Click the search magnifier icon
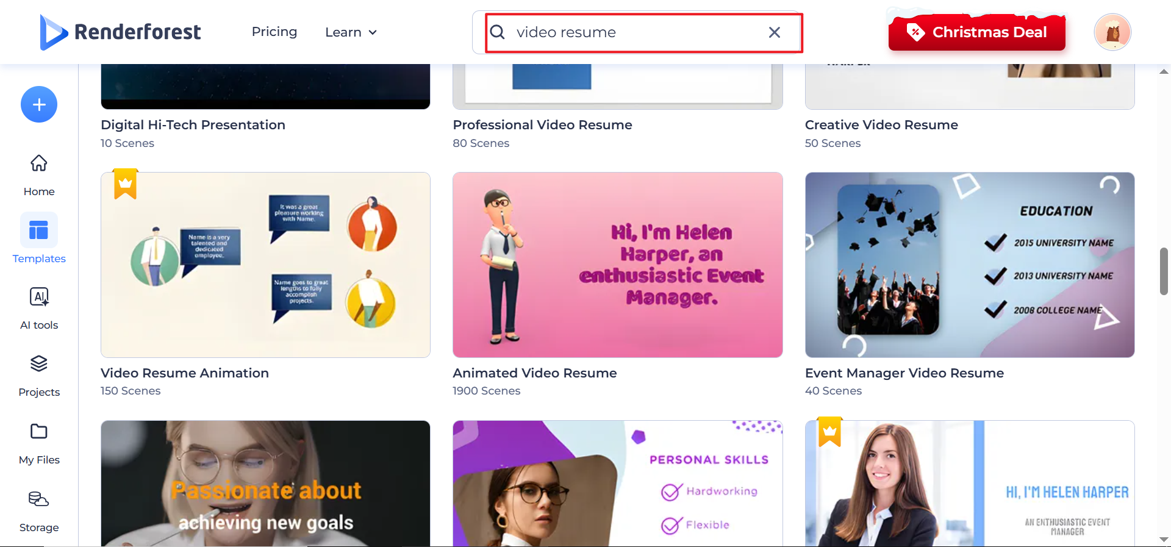 point(498,32)
